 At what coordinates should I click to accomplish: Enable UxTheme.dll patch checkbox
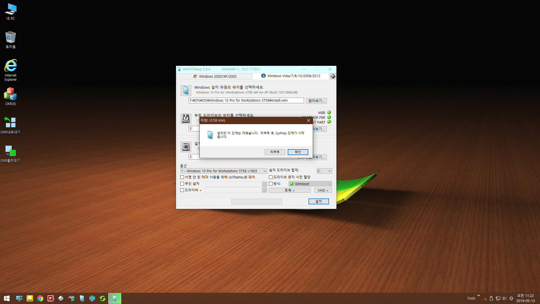coord(182,177)
